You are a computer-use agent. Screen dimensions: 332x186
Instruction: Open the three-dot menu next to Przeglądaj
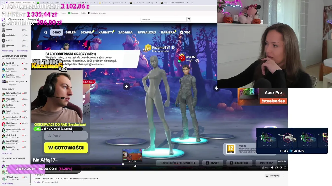(44, 19)
